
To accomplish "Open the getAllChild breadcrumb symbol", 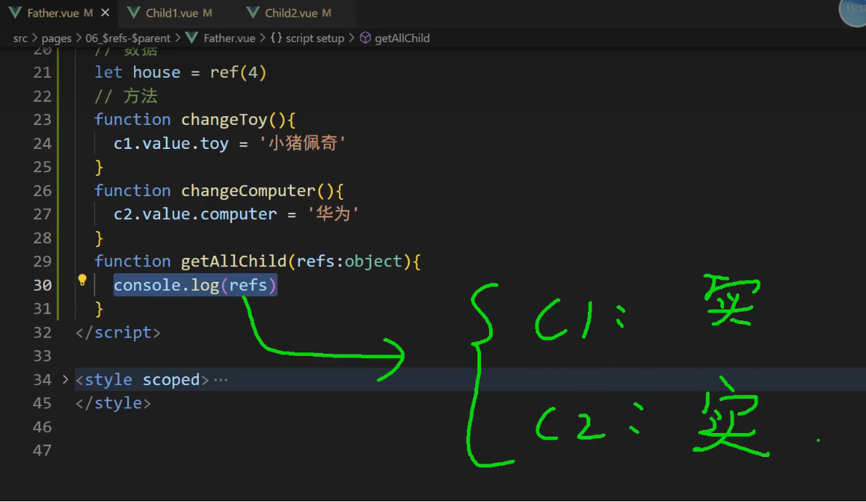I will (x=402, y=38).
